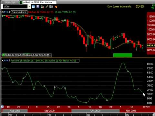Click the 11500 price scale label

coord(151,16)
